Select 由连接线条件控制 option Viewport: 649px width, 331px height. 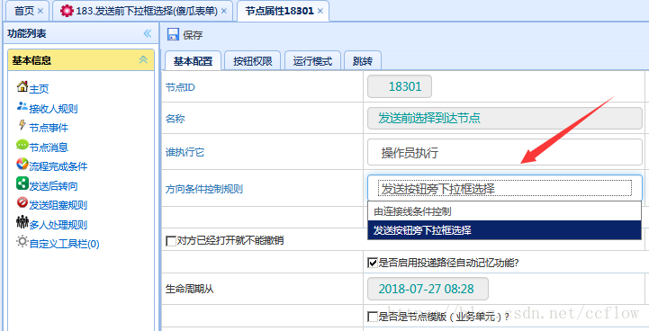point(504,211)
